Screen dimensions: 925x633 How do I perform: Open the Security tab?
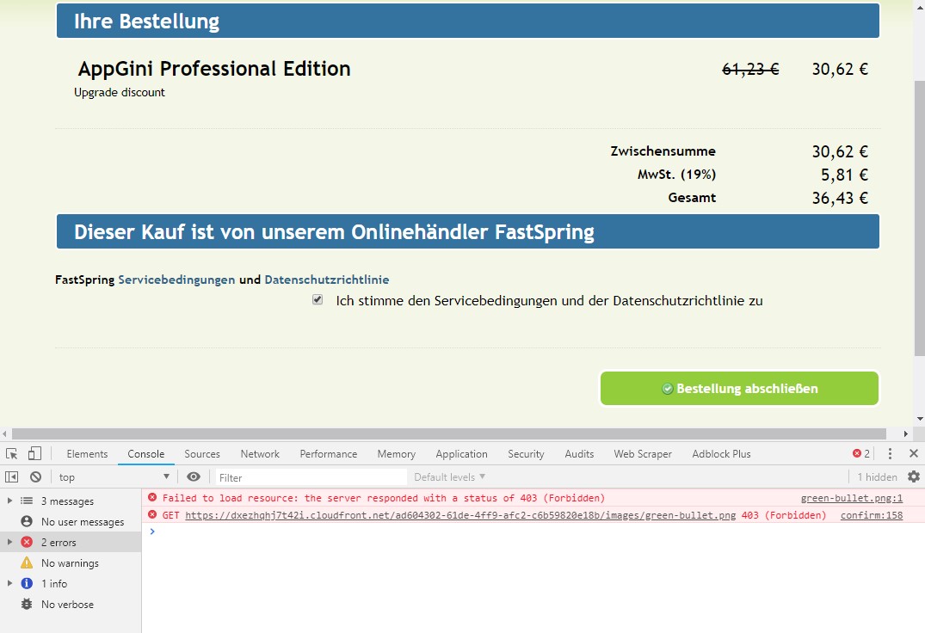(526, 454)
